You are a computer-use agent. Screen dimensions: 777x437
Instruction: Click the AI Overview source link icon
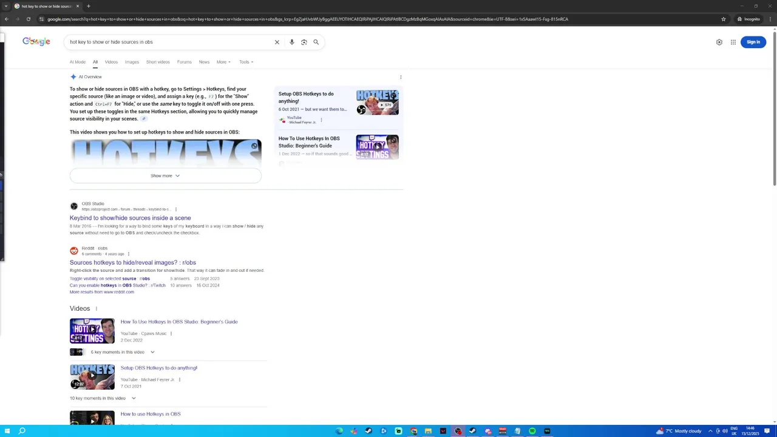[144, 119]
